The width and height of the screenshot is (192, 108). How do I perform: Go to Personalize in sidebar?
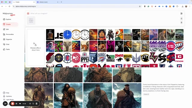[8, 34]
